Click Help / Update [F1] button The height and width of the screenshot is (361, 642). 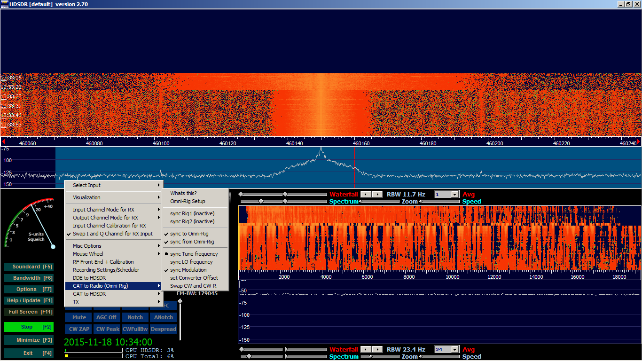point(29,300)
